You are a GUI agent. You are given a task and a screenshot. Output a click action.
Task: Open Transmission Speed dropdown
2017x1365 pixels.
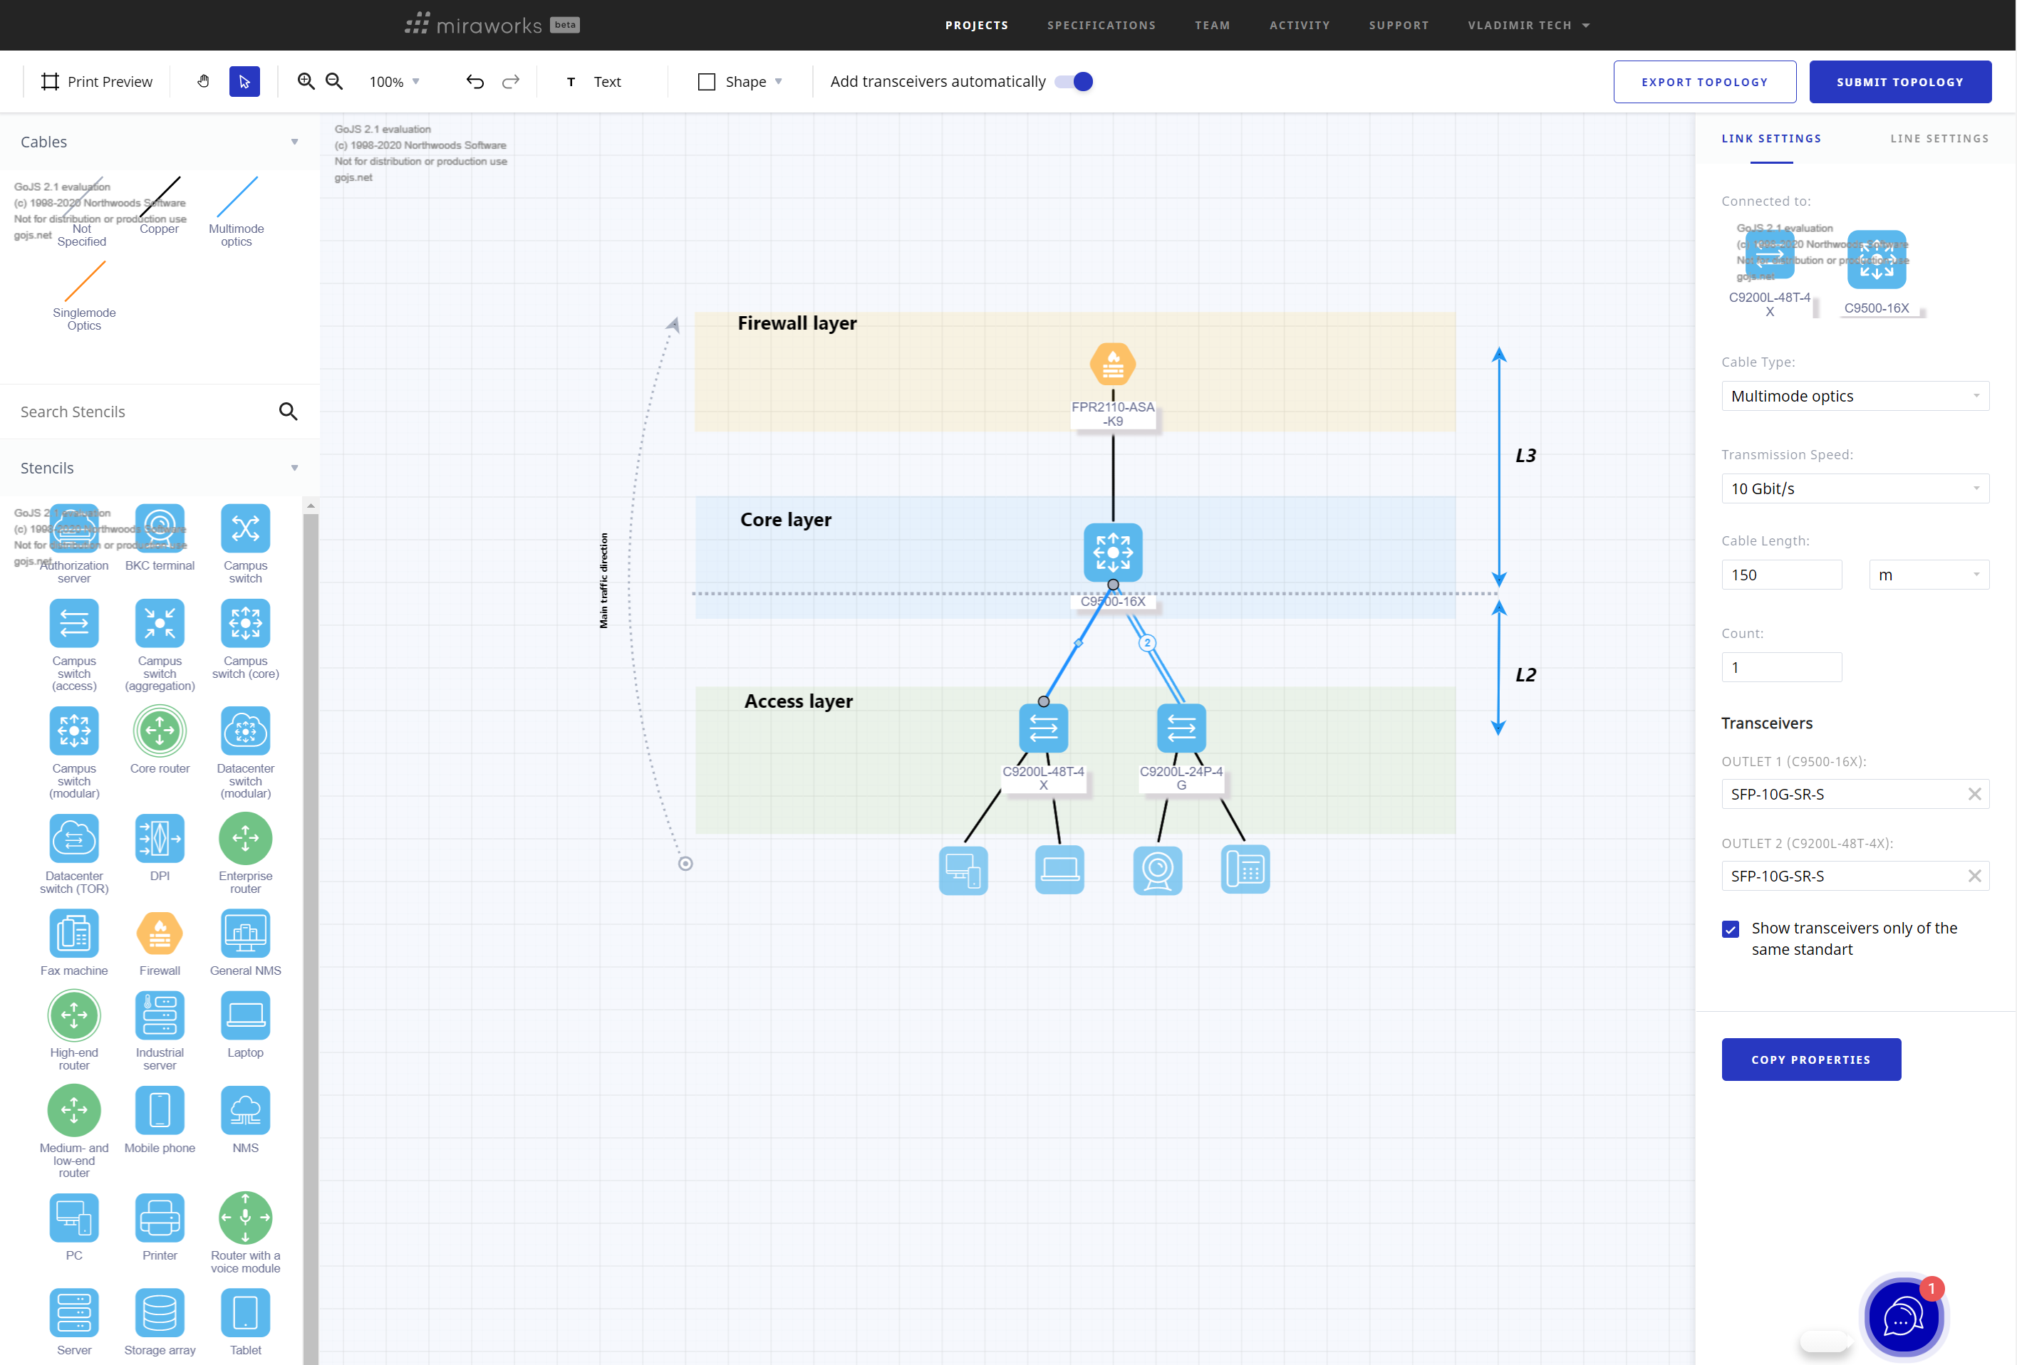click(1855, 489)
